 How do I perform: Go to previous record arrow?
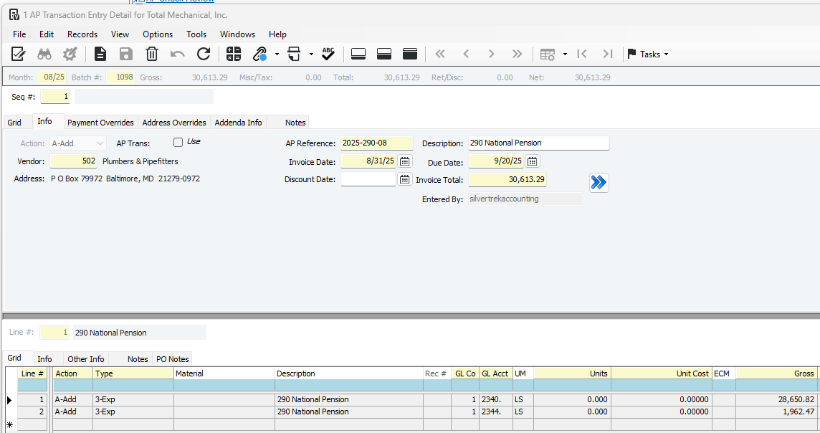(466, 54)
